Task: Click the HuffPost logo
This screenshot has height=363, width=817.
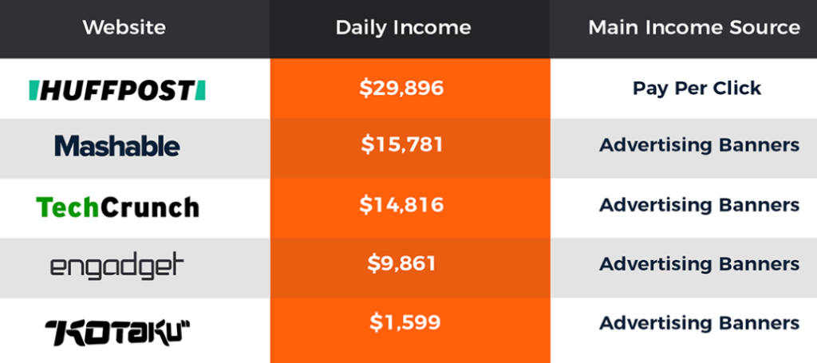Action: 116,91
